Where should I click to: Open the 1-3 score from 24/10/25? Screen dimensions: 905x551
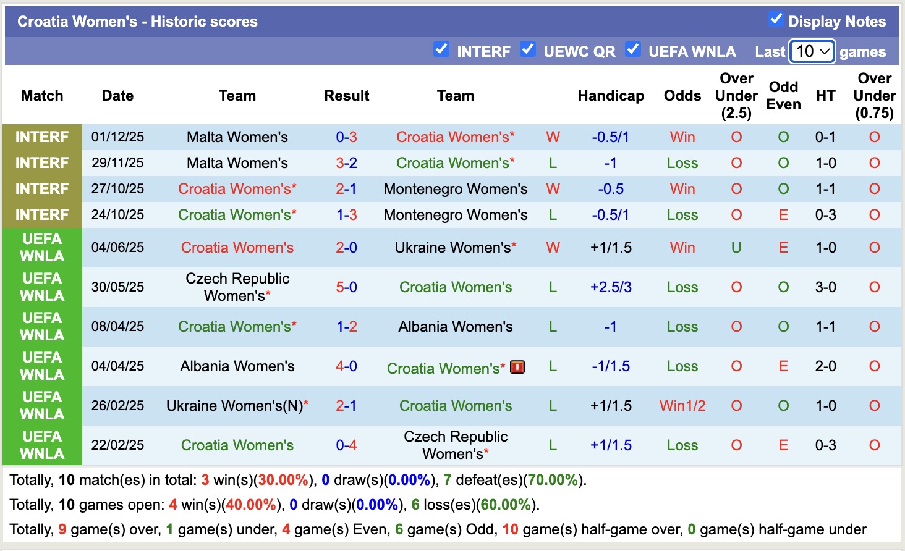346,215
